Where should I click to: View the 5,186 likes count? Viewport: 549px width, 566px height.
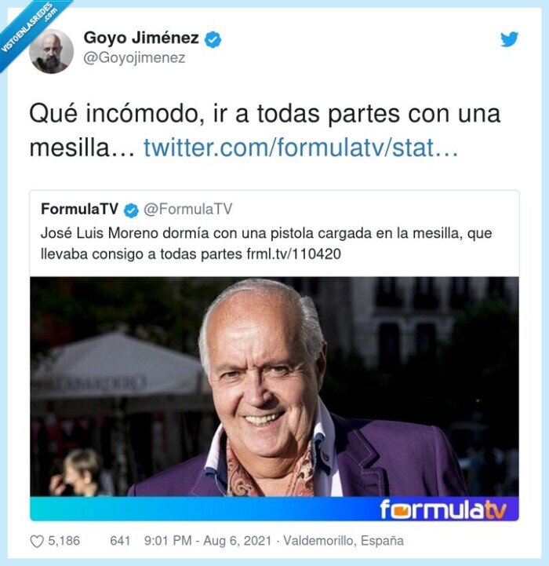[x=64, y=541]
